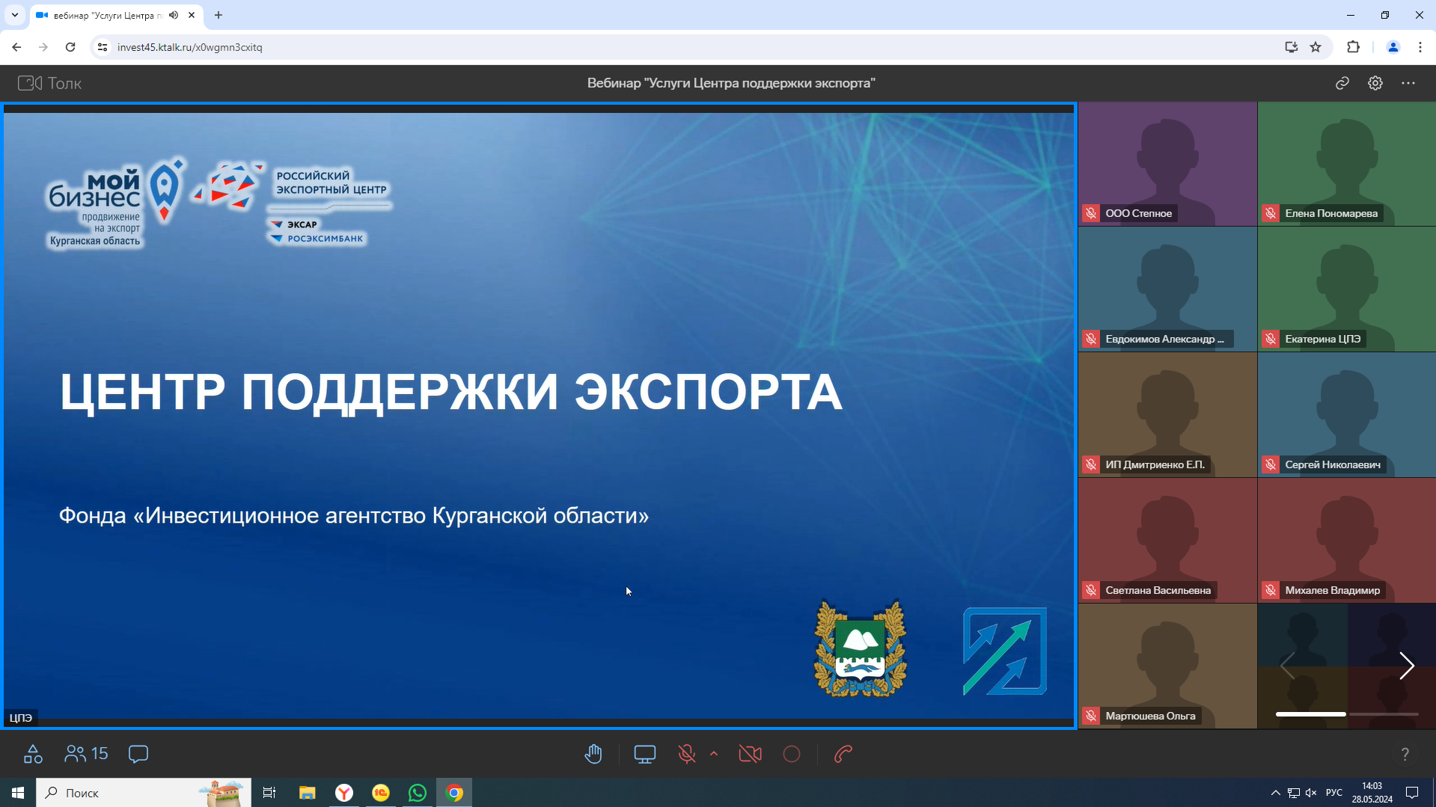Open the three-dots more menu in header

(x=1408, y=83)
